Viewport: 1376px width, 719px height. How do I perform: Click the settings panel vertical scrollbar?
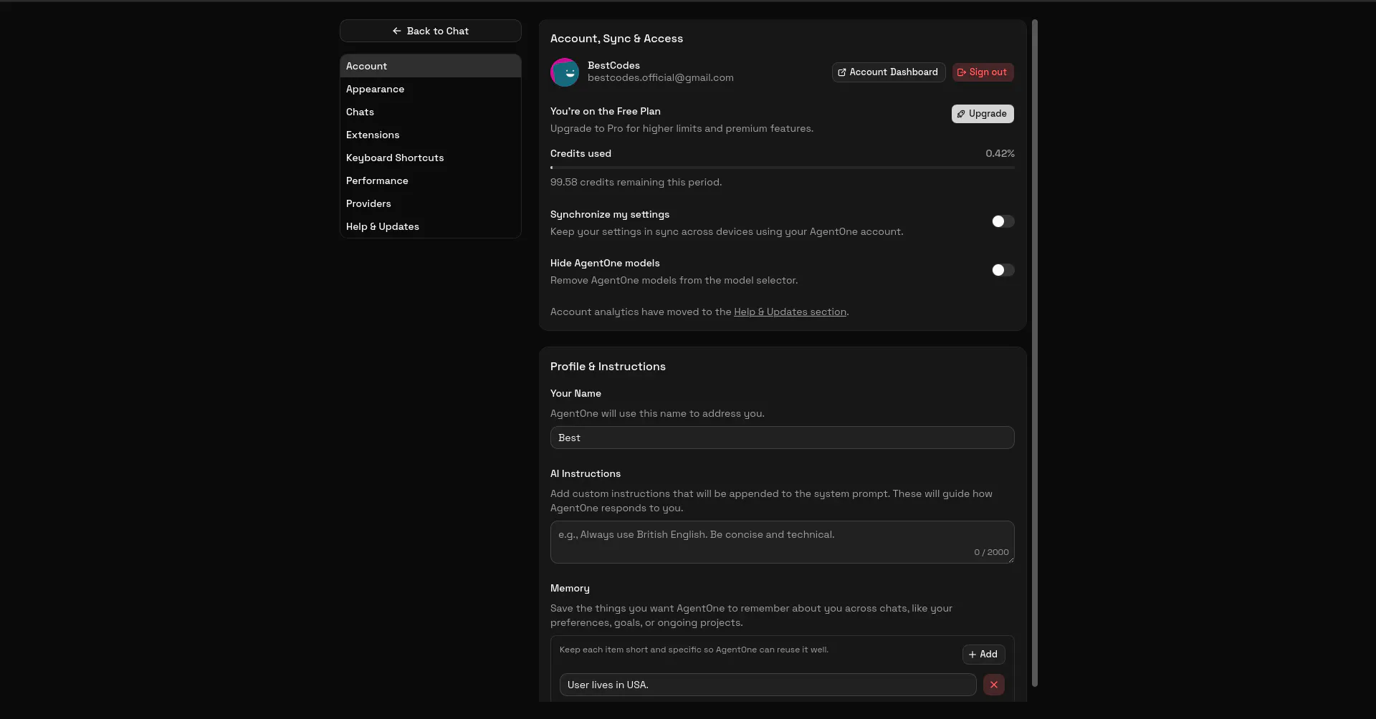pos(1035,353)
